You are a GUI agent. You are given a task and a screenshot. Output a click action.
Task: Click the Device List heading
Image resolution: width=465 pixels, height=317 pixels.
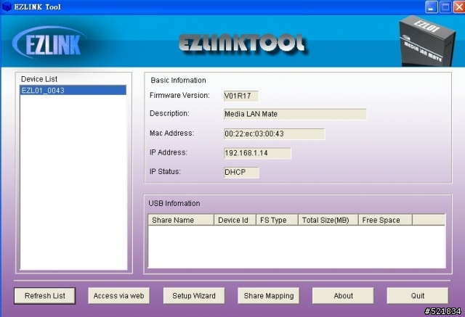39,79
